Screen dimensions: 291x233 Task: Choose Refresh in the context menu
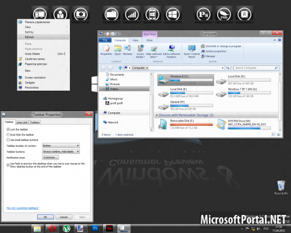pos(43,37)
